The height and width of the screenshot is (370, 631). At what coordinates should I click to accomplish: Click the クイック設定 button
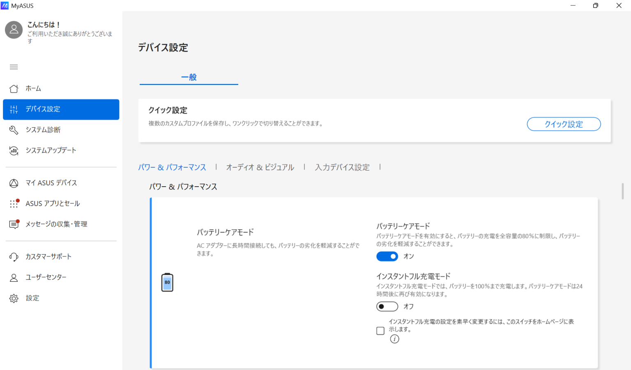point(564,124)
